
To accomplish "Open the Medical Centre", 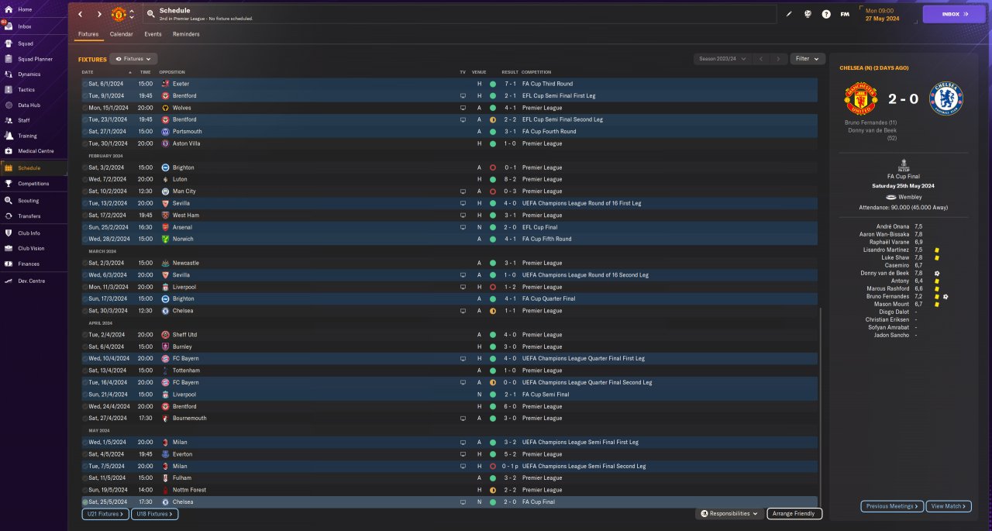I will (36, 151).
